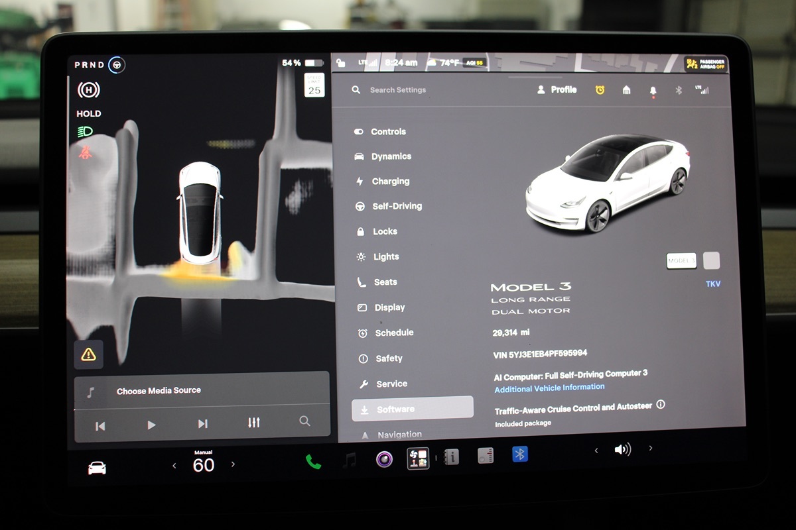
Task: Tap the unlocked padlock status icon
Action: (x=340, y=63)
